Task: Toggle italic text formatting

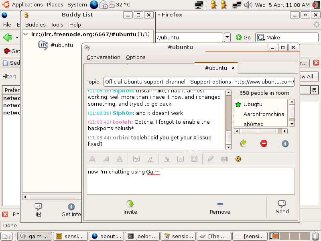Action: point(106,159)
